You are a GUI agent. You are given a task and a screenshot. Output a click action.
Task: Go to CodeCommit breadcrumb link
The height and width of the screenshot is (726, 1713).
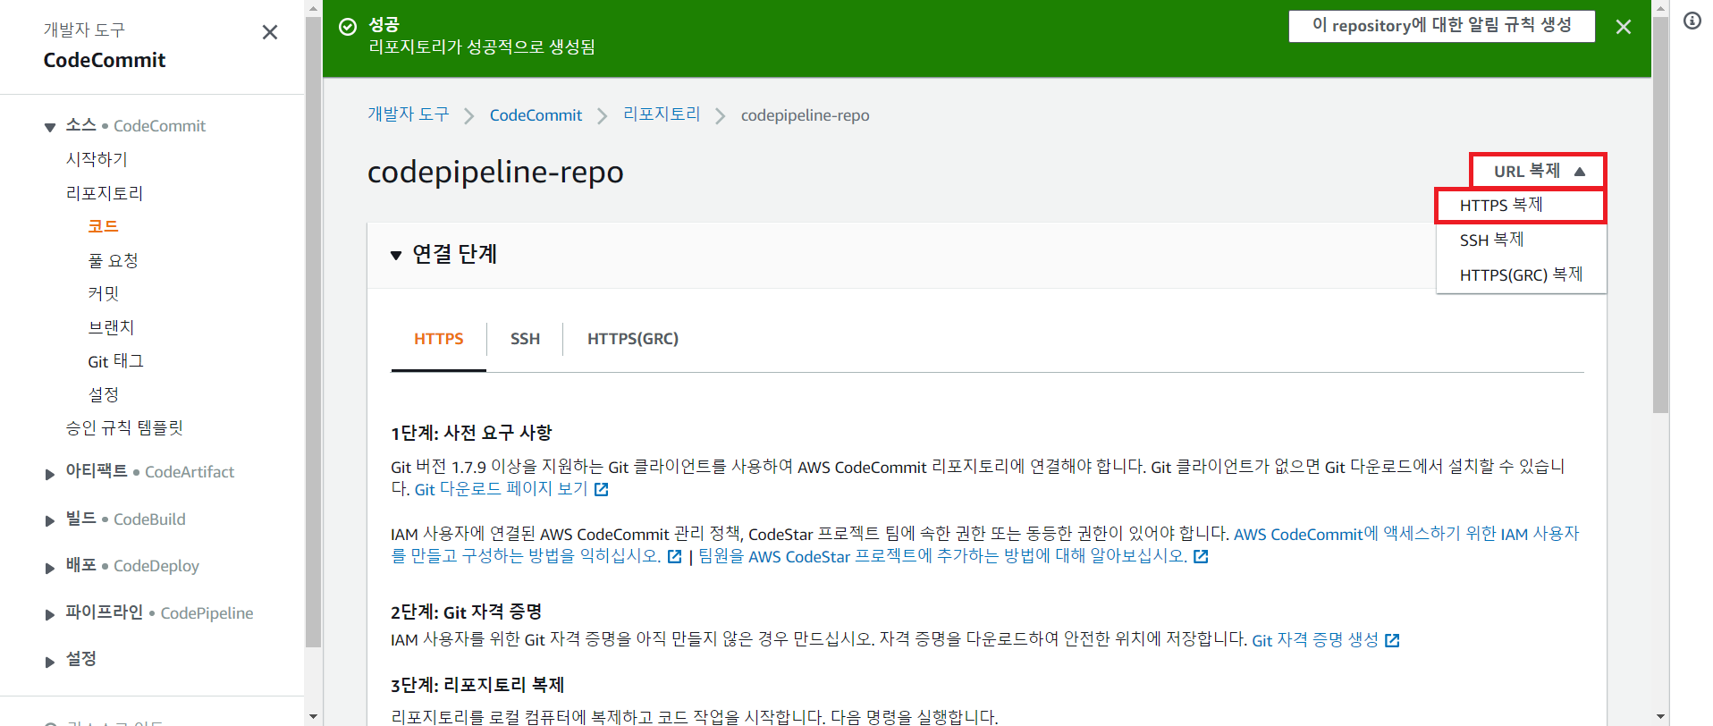point(536,115)
